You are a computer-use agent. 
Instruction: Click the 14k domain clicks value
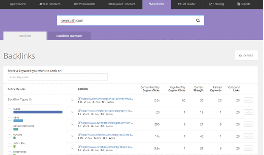click(157, 136)
